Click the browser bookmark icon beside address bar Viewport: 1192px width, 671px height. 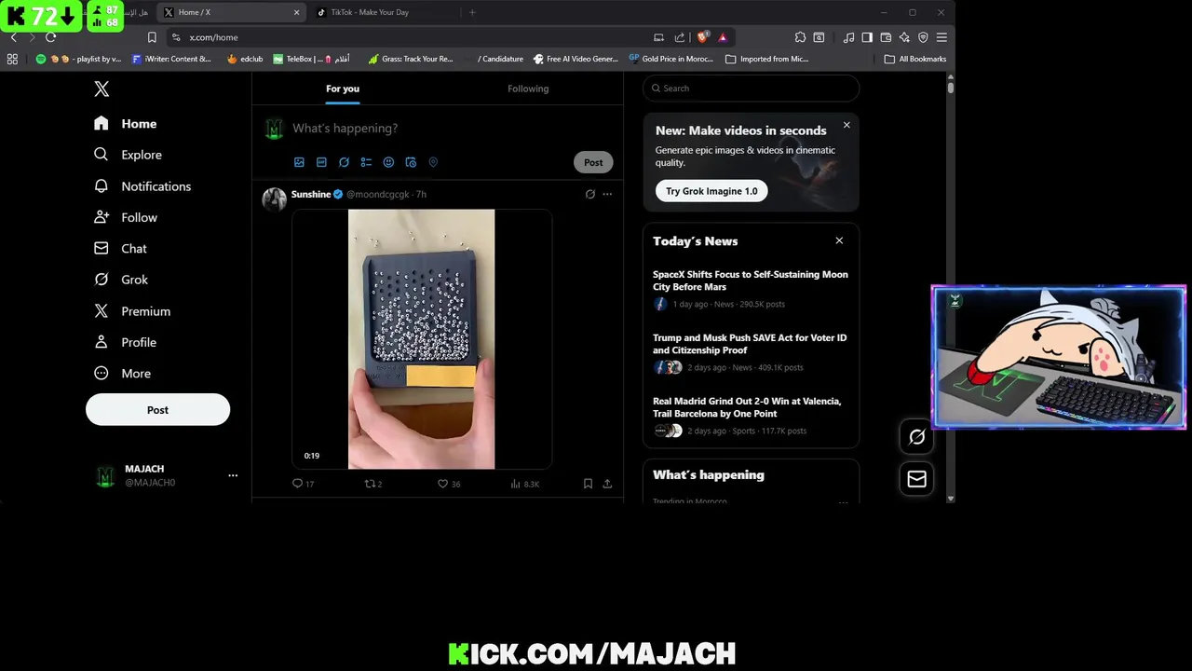coord(152,37)
